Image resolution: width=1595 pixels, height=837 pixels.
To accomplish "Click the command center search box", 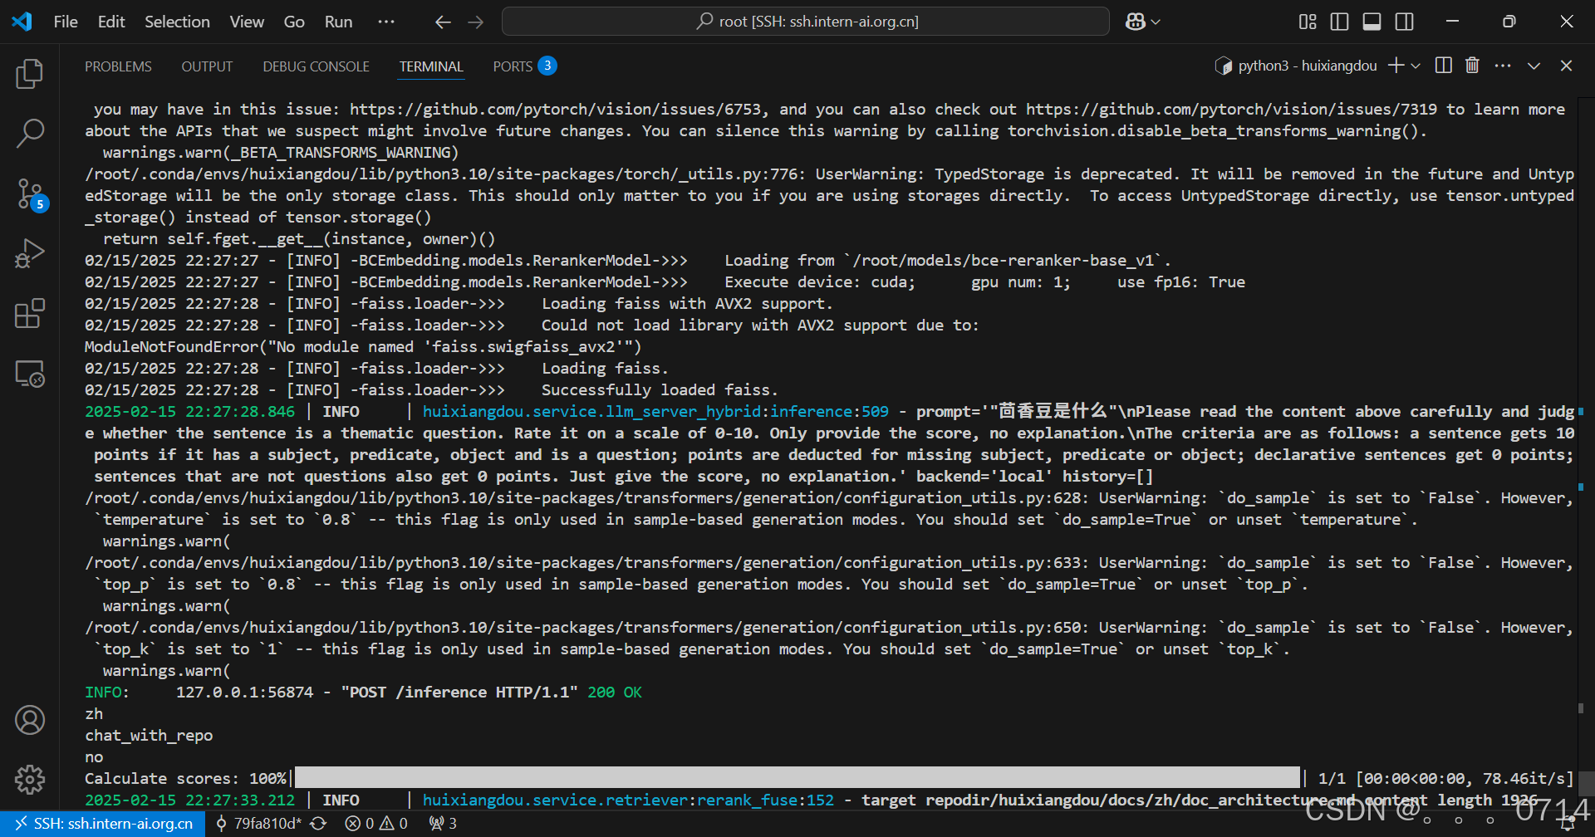I will pos(806,22).
